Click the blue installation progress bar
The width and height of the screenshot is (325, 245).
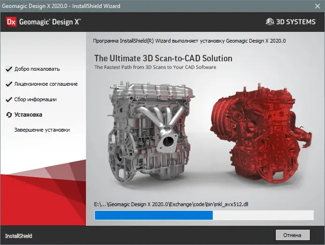click(204, 215)
